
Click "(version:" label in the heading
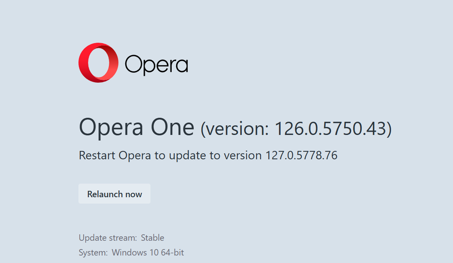tap(234, 128)
